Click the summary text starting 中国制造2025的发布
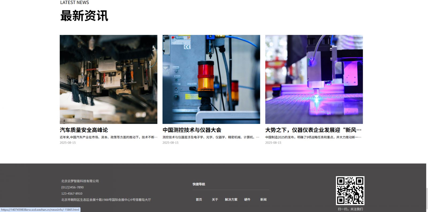This screenshot has width=428, height=212. 313,137
